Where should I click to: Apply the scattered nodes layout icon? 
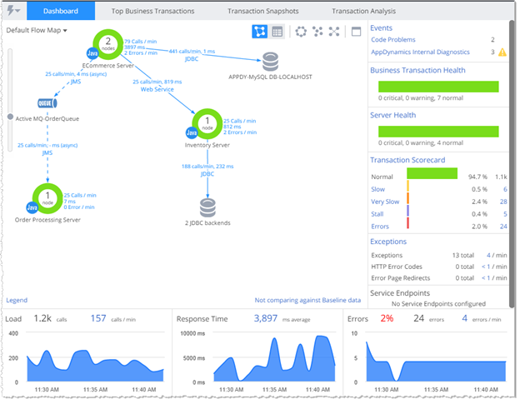click(x=317, y=32)
